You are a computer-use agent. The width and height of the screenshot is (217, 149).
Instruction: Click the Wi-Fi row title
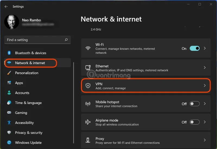click(x=100, y=45)
